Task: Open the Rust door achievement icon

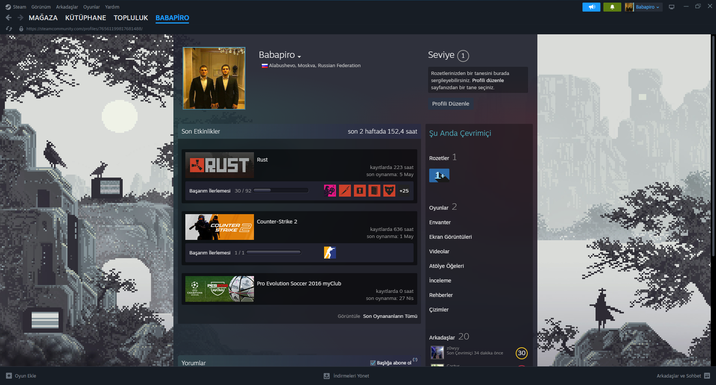Action: (374, 191)
